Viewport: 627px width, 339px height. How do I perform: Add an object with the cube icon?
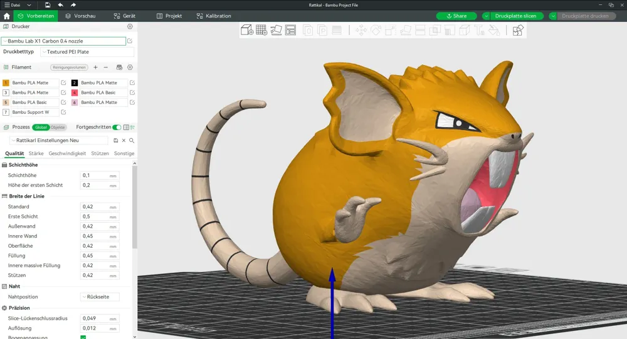pos(247,30)
